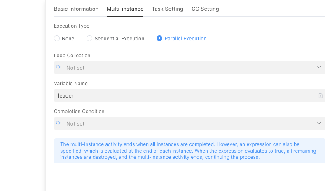Open the Task Setting tab
Screen dimensions: 332x191
[x=167, y=9]
